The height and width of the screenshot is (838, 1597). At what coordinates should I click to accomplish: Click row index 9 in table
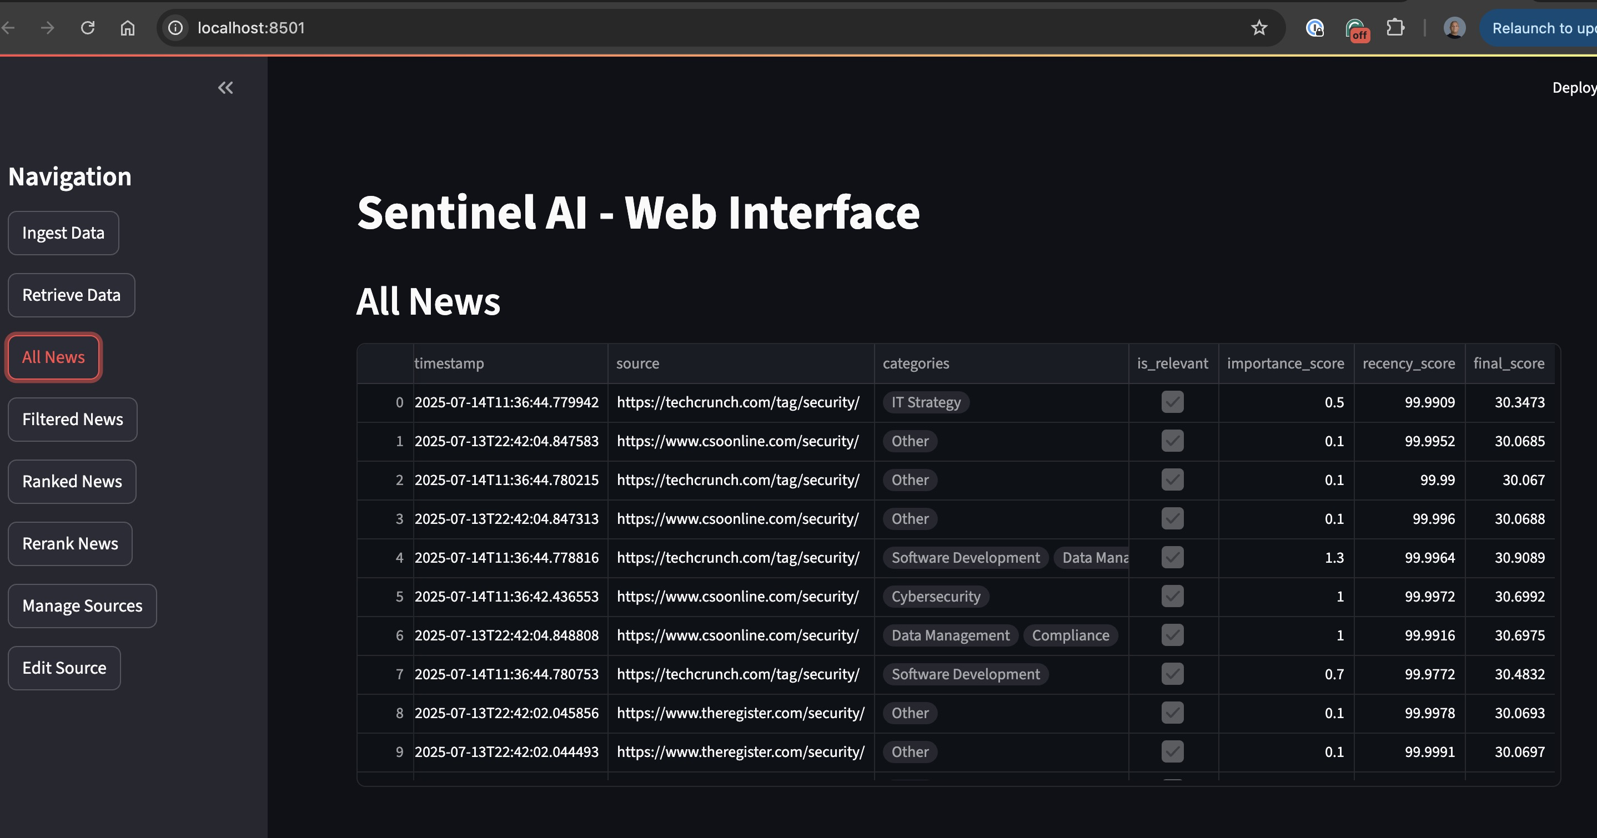(x=385, y=752)
